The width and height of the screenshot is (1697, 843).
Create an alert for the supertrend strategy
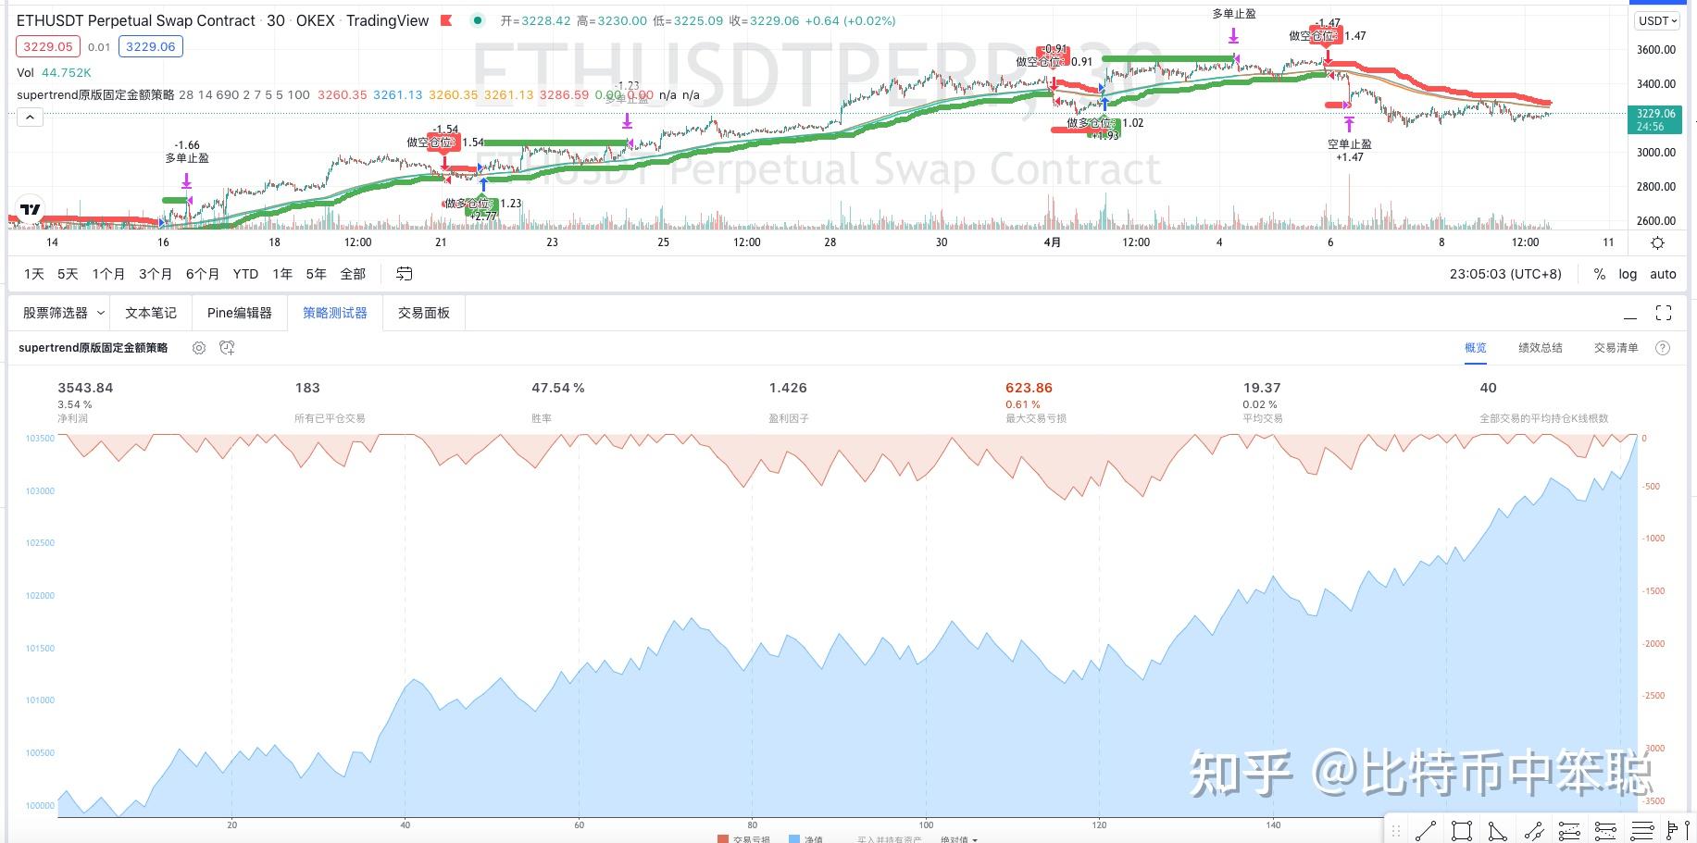227,348
